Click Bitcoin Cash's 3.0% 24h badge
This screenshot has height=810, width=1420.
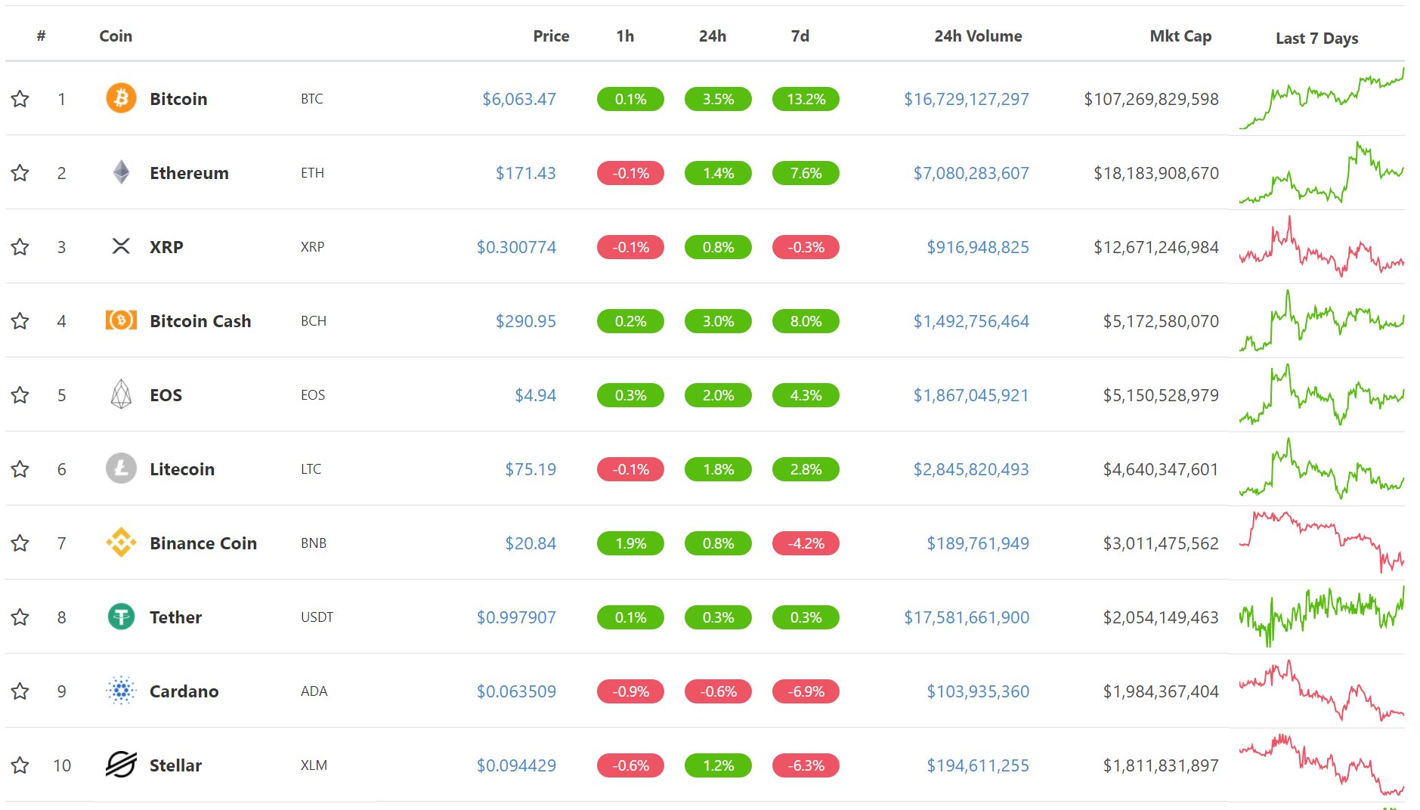[718, 320]
